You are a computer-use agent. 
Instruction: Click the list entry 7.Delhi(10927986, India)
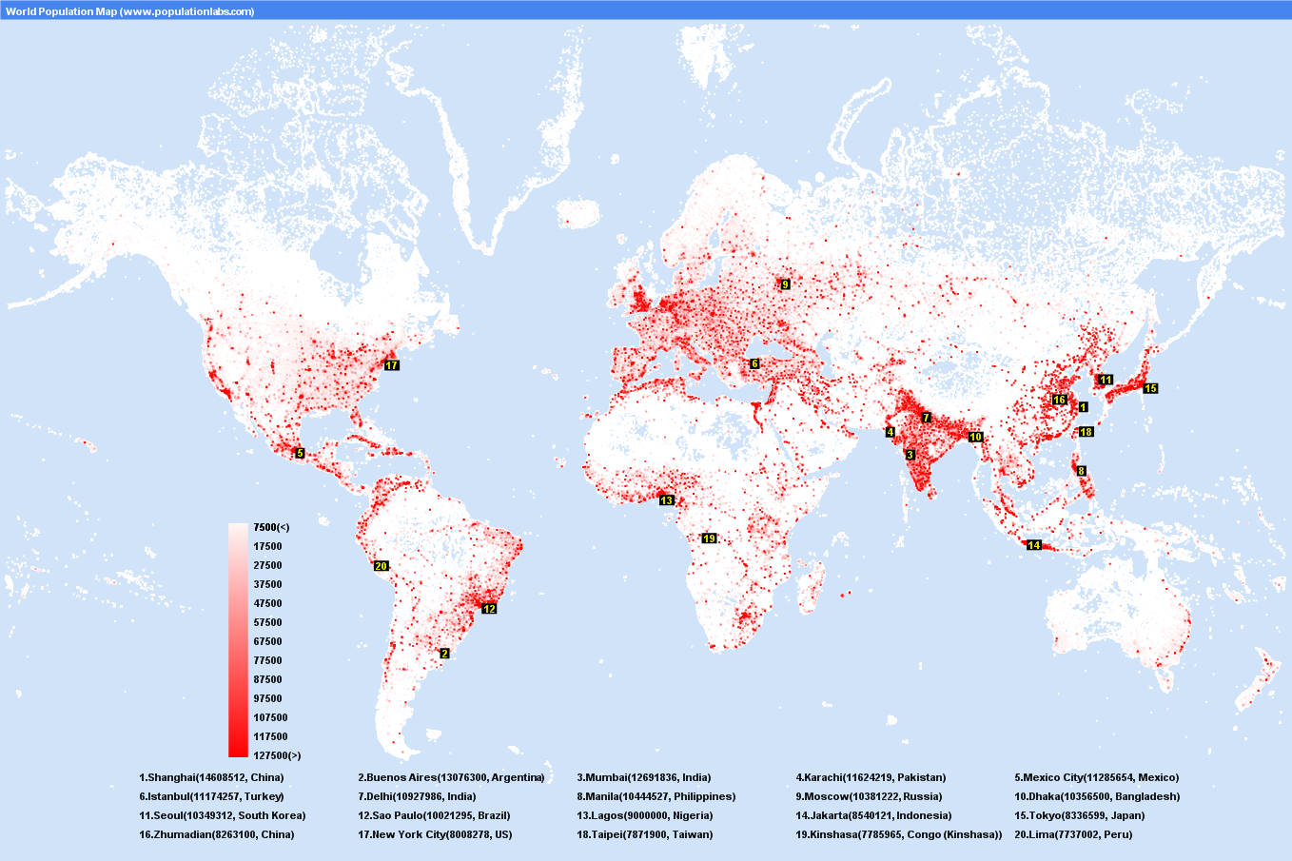[x=417, y=796]
